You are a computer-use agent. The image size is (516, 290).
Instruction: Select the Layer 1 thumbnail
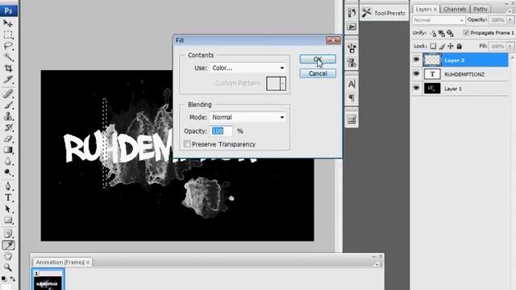[x=432, y=89]
